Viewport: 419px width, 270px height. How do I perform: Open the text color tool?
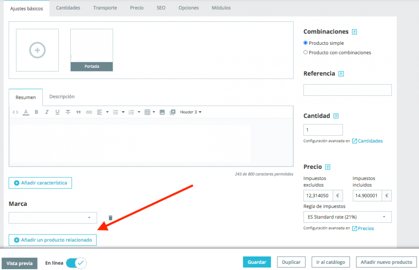click(26, 112)
